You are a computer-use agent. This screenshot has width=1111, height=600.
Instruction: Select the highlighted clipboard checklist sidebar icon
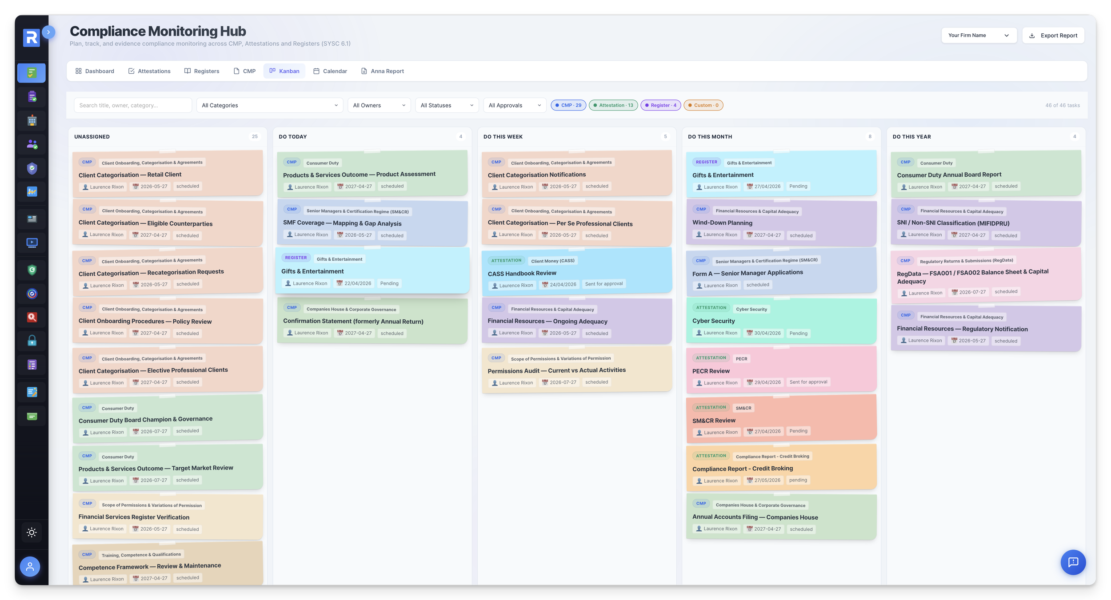(x=32, y=73)
